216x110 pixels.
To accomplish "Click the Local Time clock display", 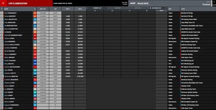I will coord(124,3).
